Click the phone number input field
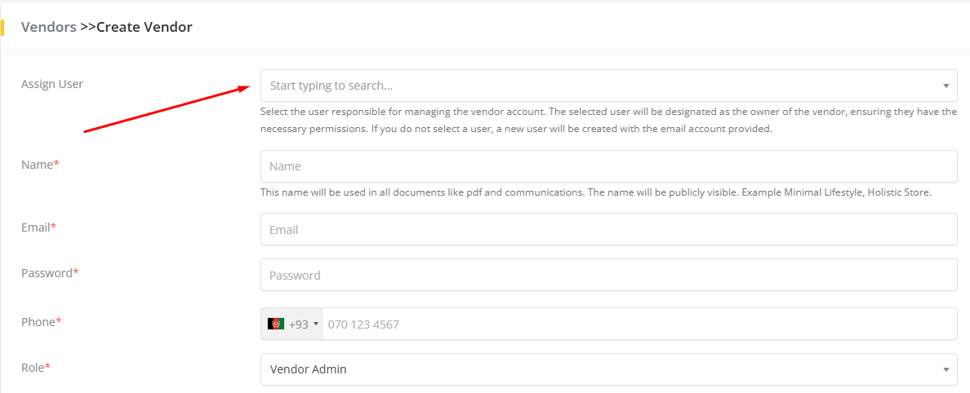This screenshot has height=393, width=970. point(637,324)
